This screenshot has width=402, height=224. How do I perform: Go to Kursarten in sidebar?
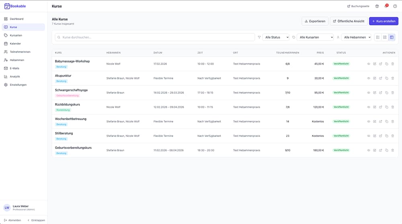coord(23,35)
